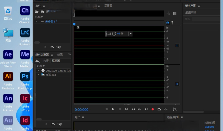Screen dimensions: 223x131
Task: Adjust the HUD volume knob showing +0 dB
Action: [114, 34]
